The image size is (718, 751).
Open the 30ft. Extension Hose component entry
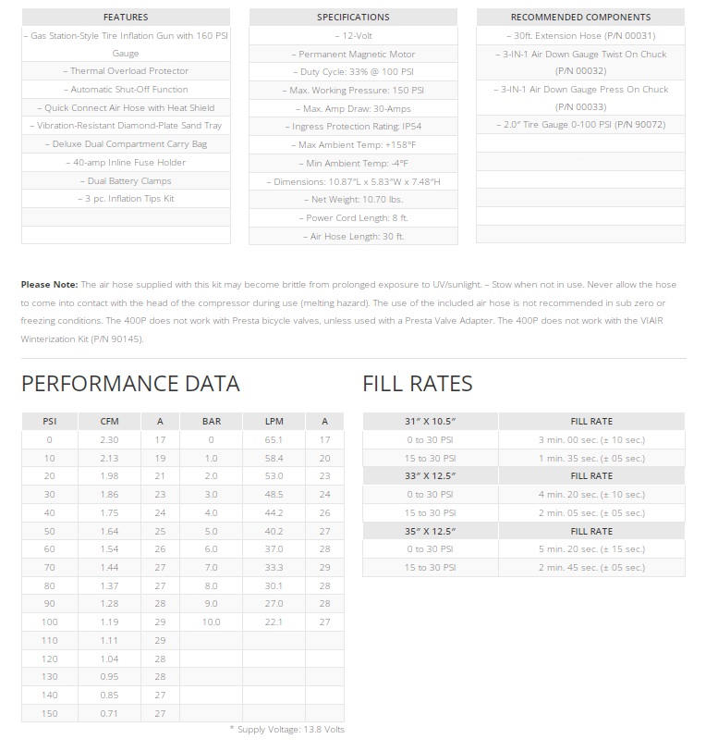(580, 35)
